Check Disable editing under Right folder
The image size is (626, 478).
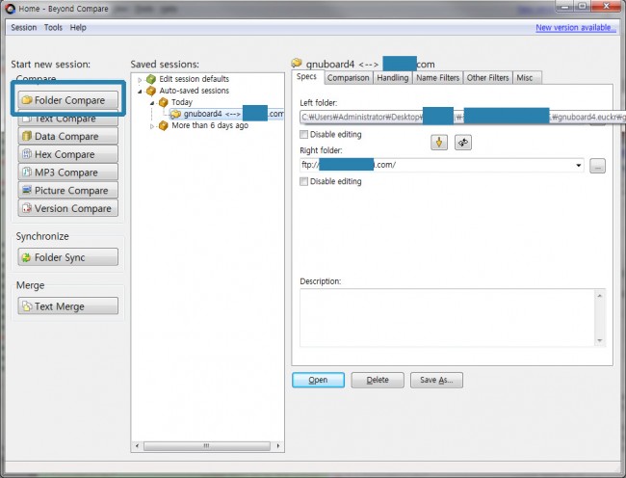click(305, 181)
